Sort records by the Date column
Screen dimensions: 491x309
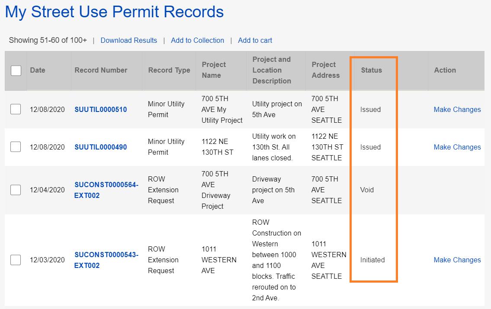click(38, 70)
